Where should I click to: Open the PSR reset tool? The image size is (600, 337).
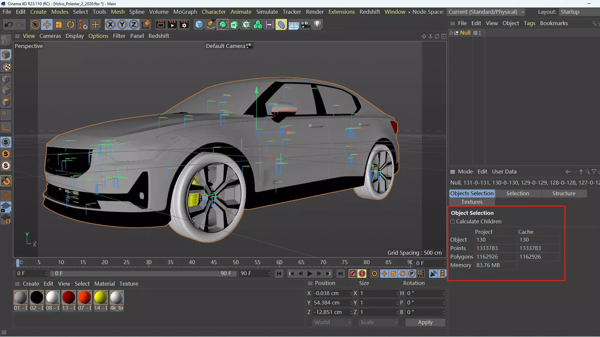(x=83, y=24)
